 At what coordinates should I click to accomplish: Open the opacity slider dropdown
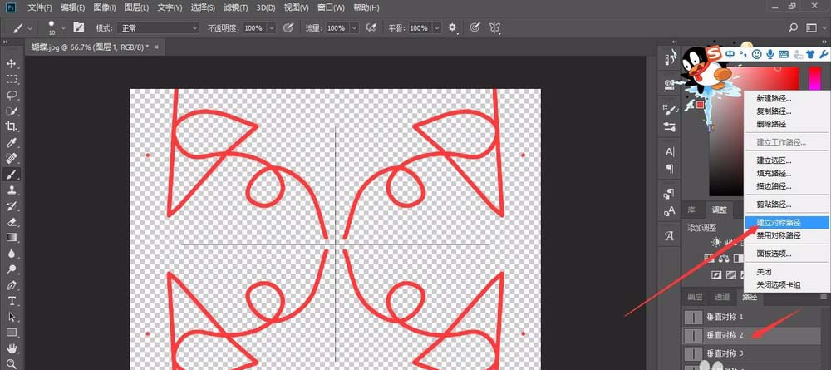coord(272,27)
